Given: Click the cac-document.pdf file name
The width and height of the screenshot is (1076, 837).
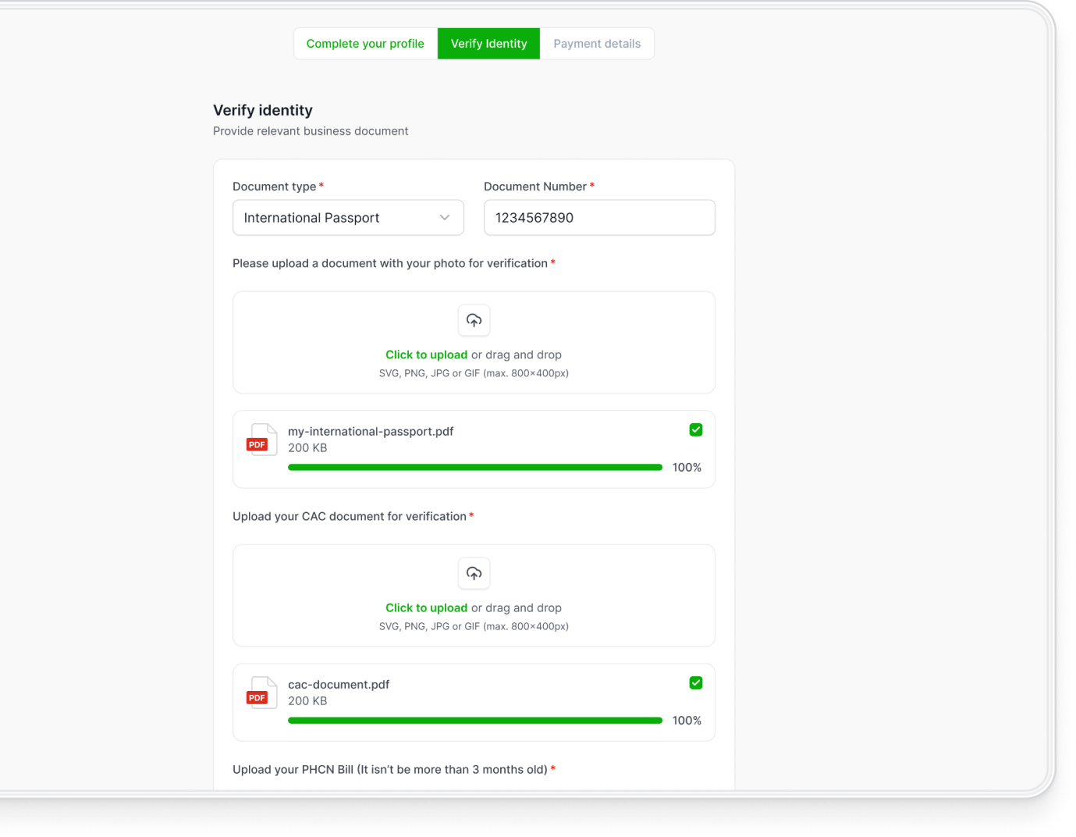Looking at the screenshot, I should click(x=339, y=684).
